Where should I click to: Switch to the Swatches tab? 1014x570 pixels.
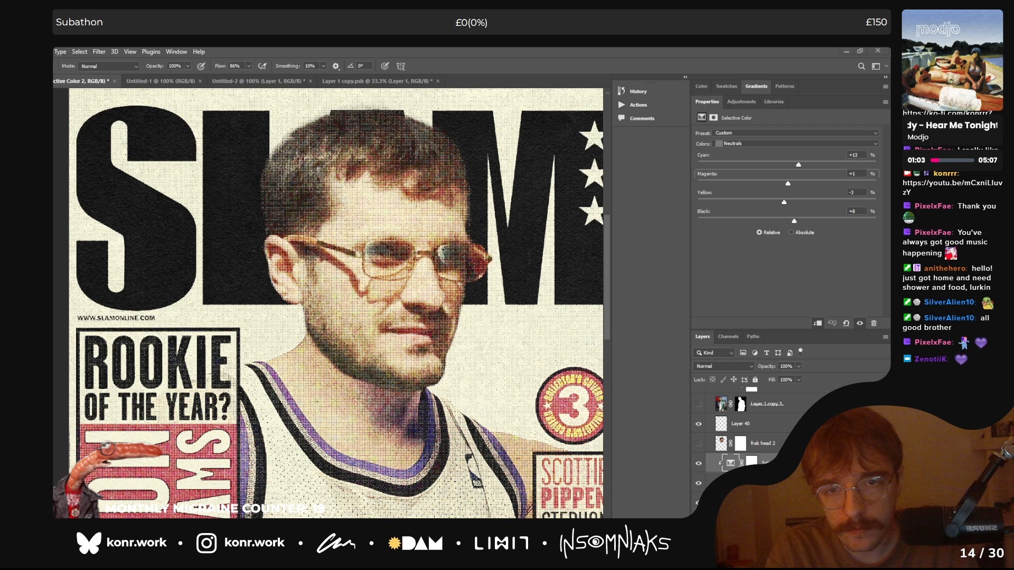pos(726,86)
